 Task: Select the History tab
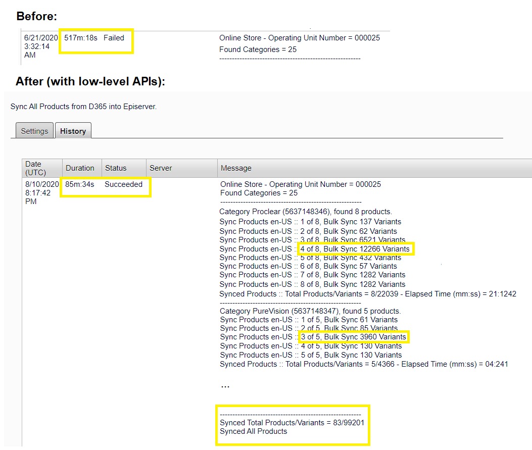click(73, 131)
